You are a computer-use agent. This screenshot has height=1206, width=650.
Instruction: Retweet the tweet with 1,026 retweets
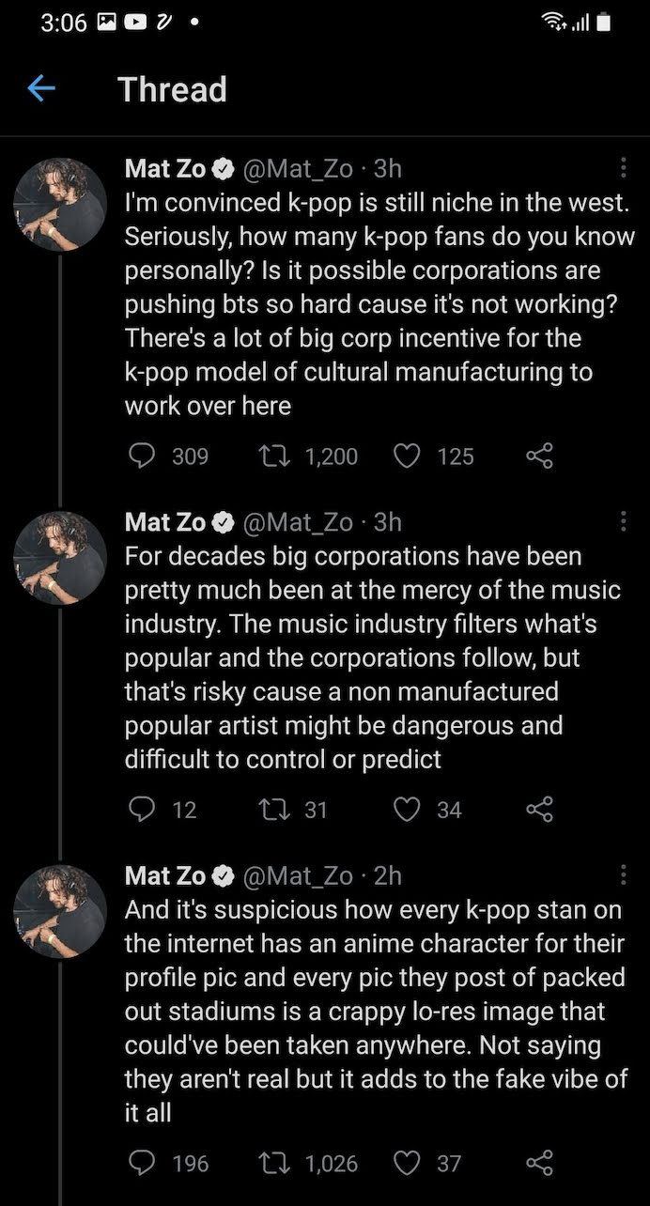(x=272, y=1163)
